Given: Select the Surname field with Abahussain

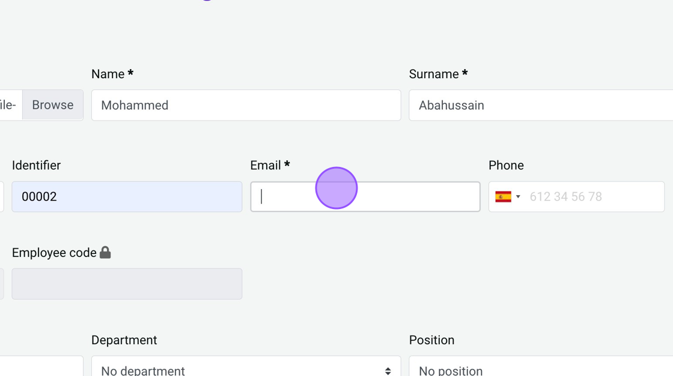Looking at the screenshot, I should pos(541,105).
